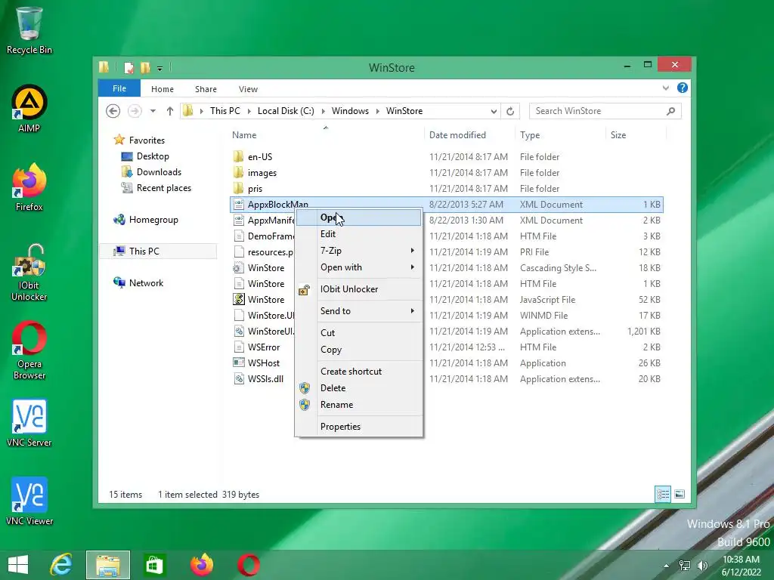Viewport: 774px width, 580px height.
Task: Choose Copy in the context menu
Action: pyautogui.click(x=359, y=350)
